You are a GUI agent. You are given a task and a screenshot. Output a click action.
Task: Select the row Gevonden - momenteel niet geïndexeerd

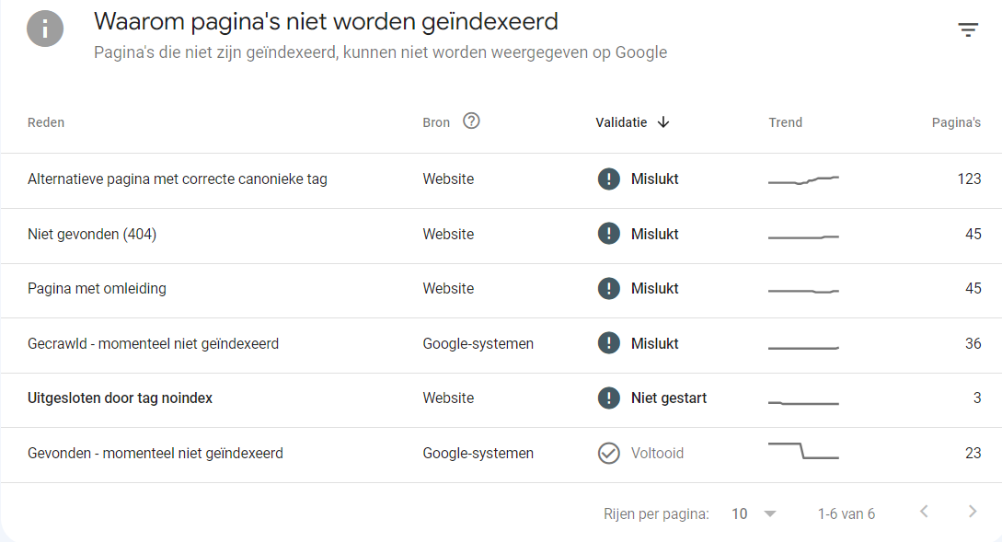(501, 455)
